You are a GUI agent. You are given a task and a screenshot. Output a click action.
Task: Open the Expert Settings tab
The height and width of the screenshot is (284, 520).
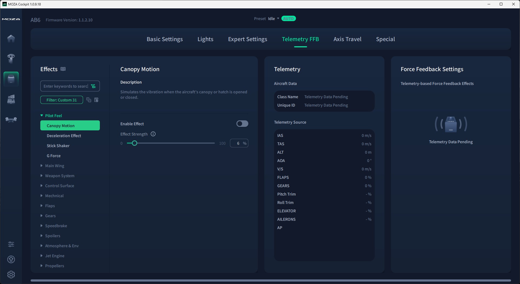(248, 39)
